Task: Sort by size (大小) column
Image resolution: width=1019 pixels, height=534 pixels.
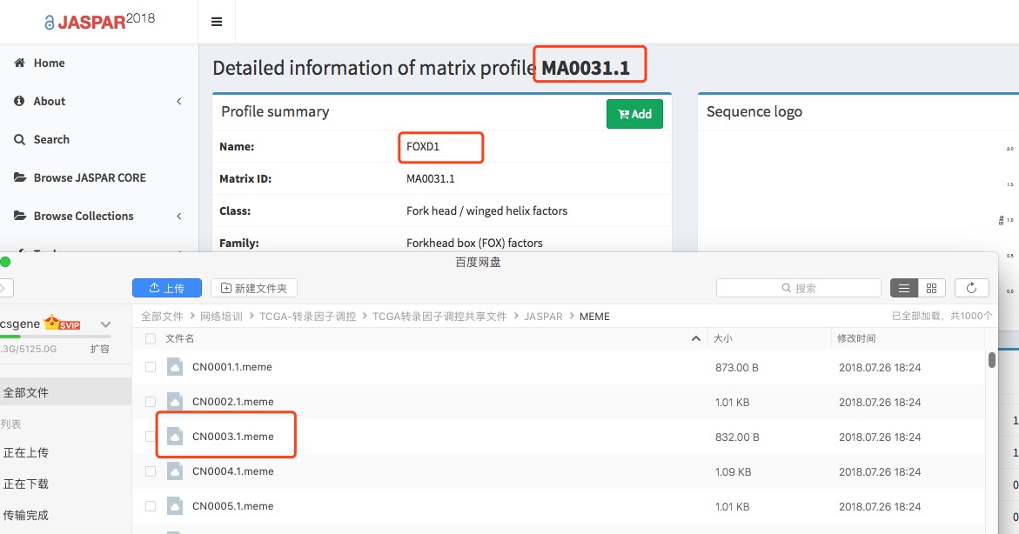Action: click(x=722, y=338)
